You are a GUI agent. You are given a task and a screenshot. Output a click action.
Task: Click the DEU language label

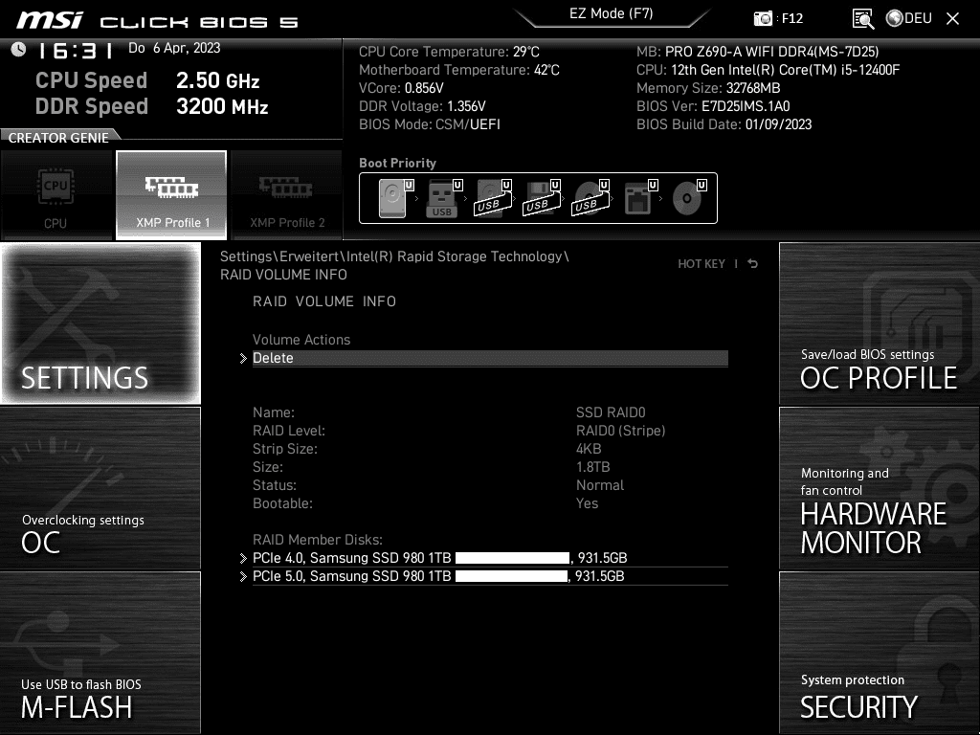[x=918, y=18]
